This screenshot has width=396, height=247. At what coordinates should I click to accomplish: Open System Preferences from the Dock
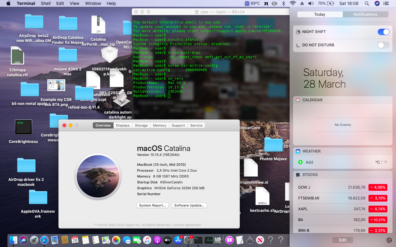[188, 240]
